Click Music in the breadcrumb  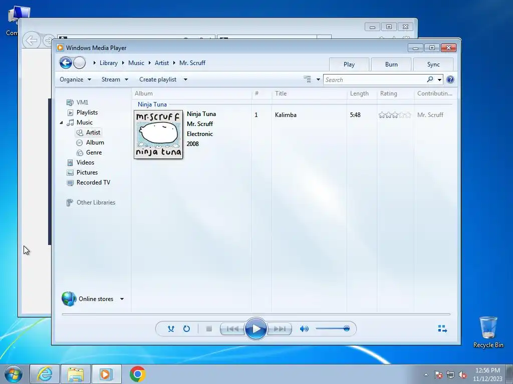click(136, 63)
